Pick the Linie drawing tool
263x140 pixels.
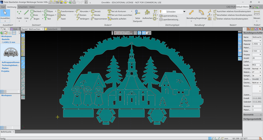[26, 13]
